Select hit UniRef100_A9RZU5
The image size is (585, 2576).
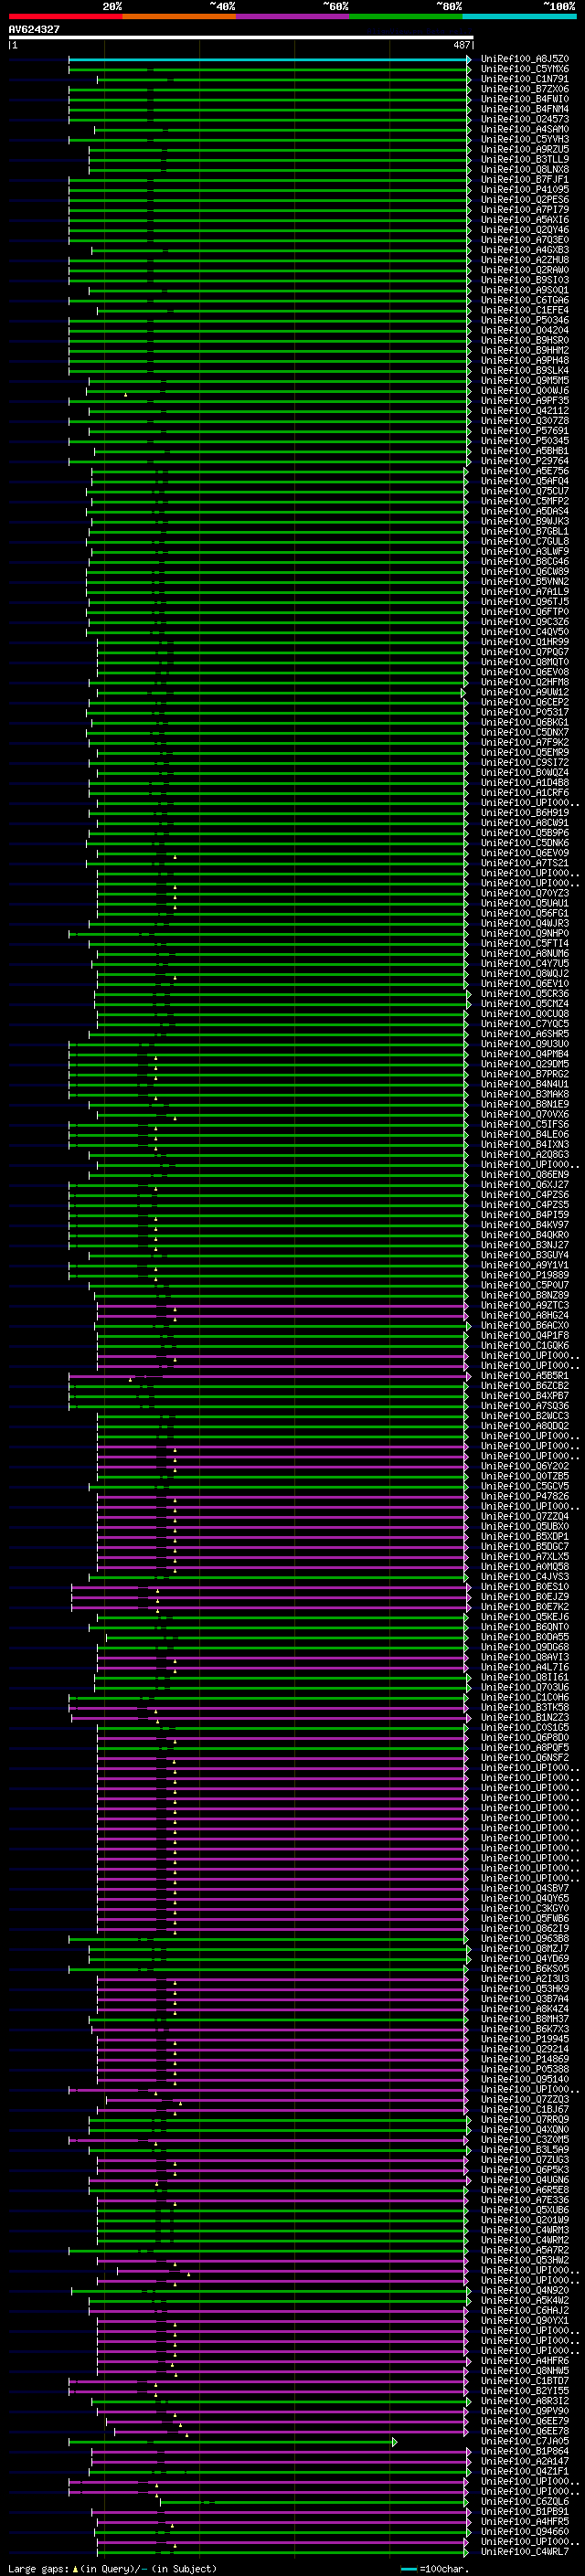[525, 149]
